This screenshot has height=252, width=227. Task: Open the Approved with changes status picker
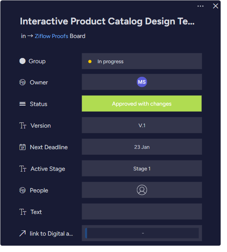142,104
